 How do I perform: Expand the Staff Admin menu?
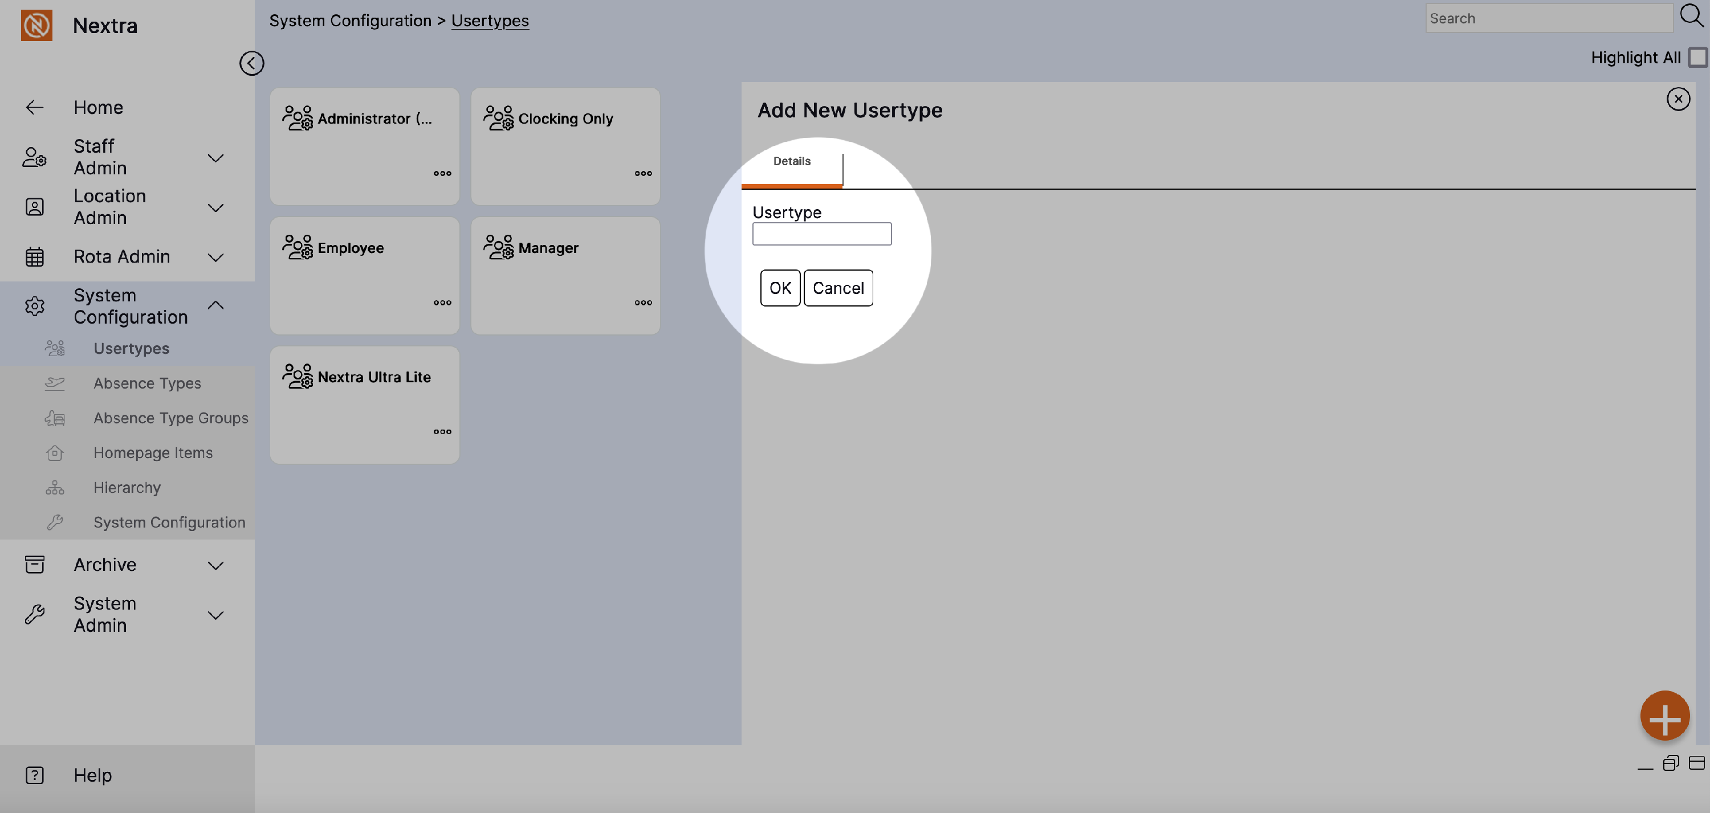(215, 157)
